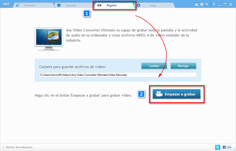The height and width of the screenshot is (151, 236).
Task: Click the Facebook Like button
Action: [x=227, y=147]
